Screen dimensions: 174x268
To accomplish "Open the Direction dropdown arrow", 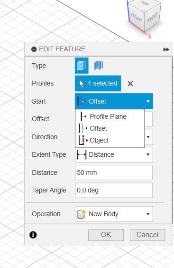I will (148, 137).
